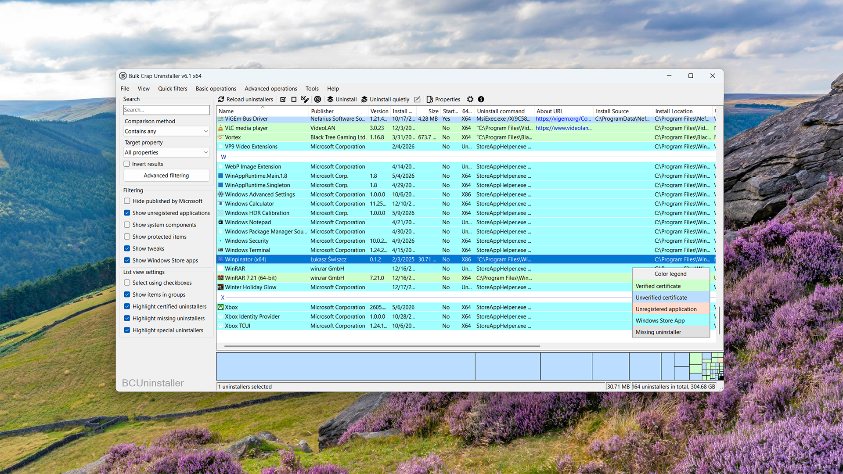Open Properties via its document icon
Screen dimensions: 843x474
429,99
